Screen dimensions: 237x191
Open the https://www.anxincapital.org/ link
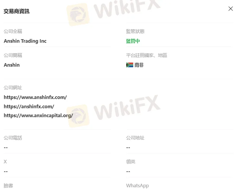point(38,116)
